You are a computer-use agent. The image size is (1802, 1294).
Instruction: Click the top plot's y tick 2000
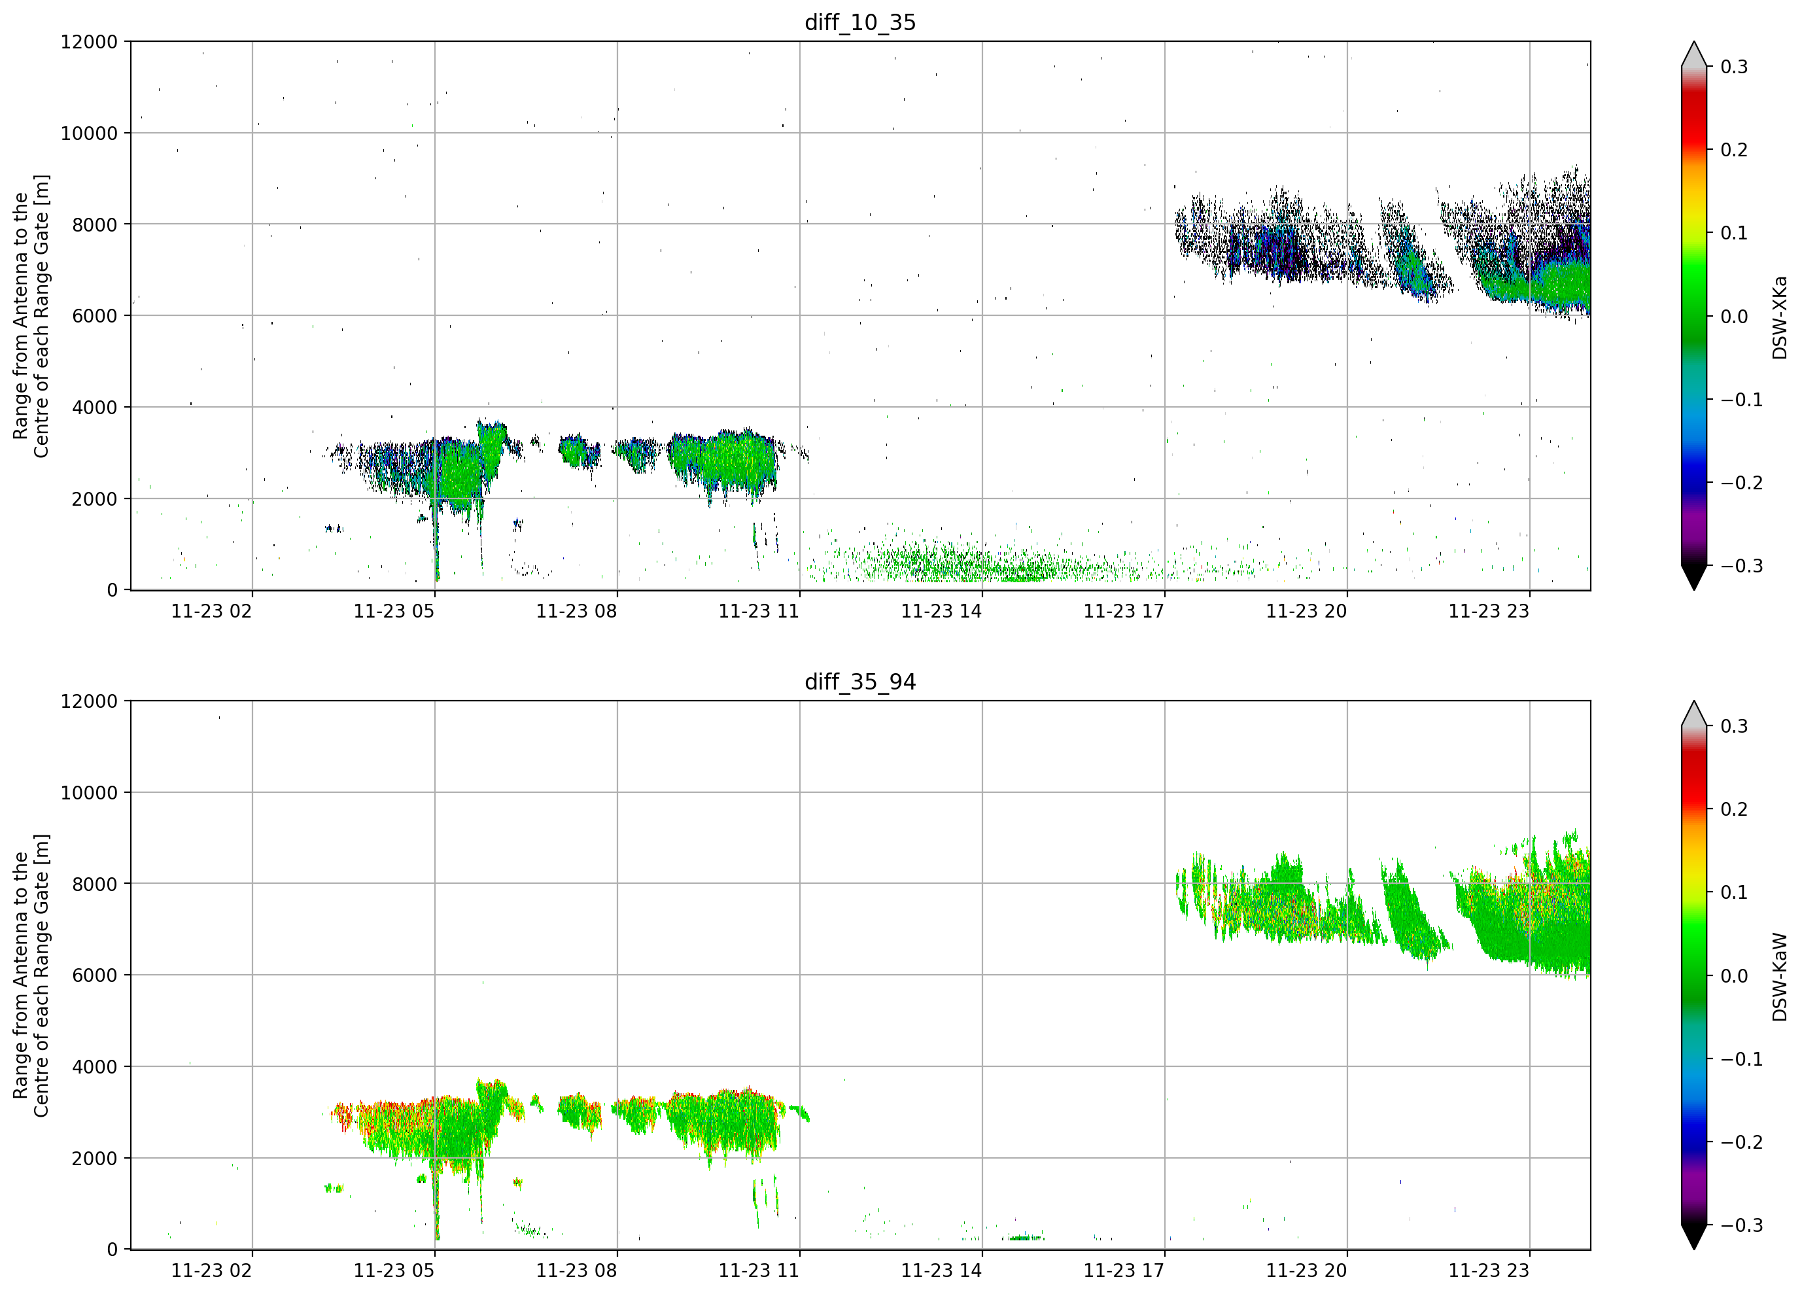[95, 499]
